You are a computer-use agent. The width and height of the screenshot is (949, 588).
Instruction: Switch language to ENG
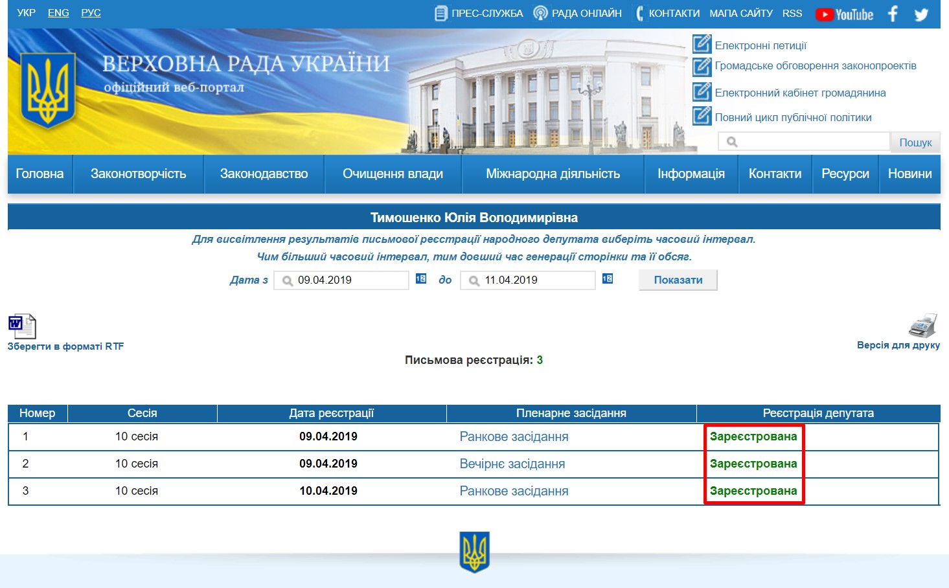coord(58,13)
